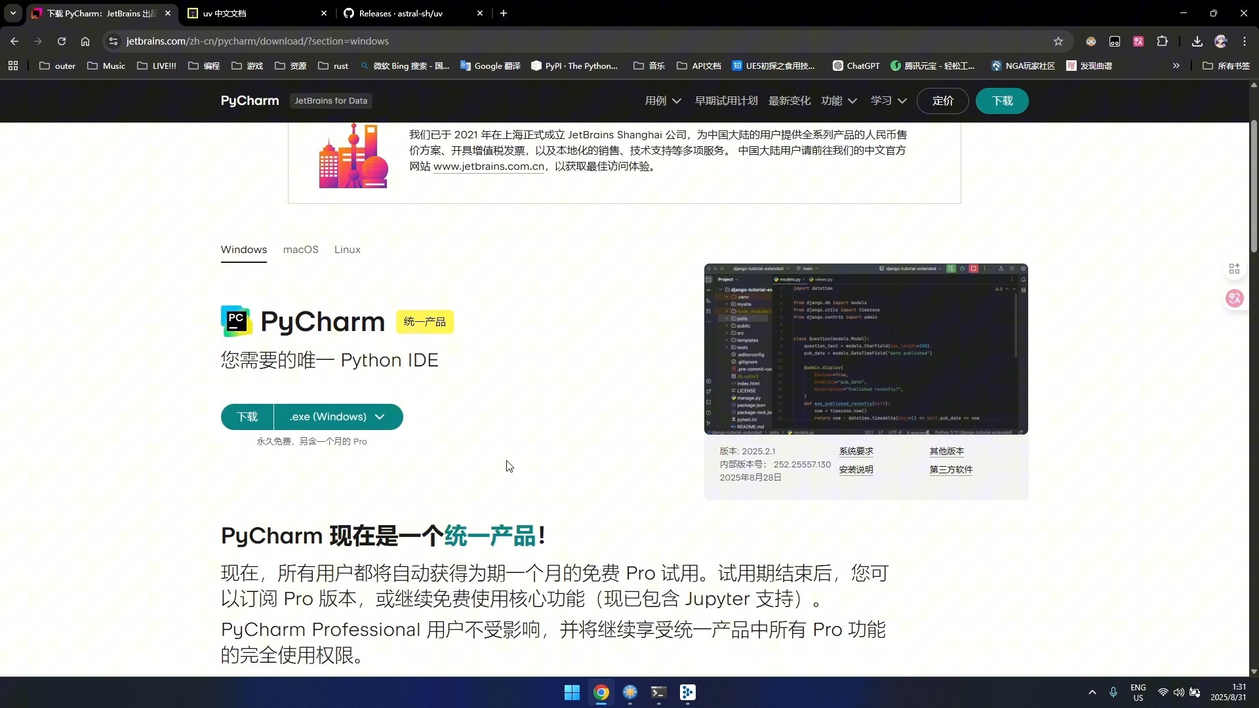Open the Chrome downloads icon

pos(1197,41)
